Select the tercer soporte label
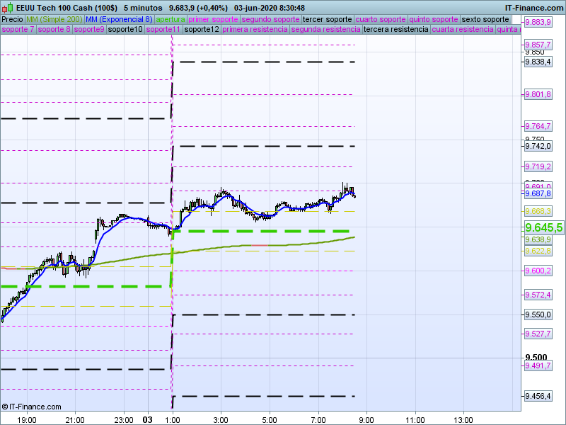 click(327, 19)
